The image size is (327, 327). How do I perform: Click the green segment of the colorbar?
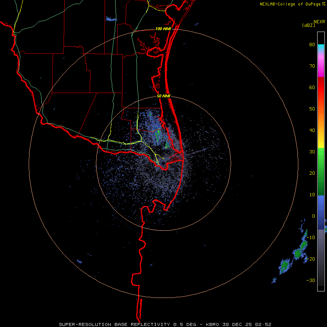(x=321, y=171)
